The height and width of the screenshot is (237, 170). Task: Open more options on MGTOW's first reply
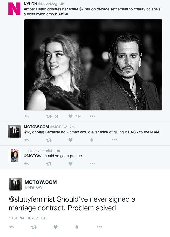114,140
